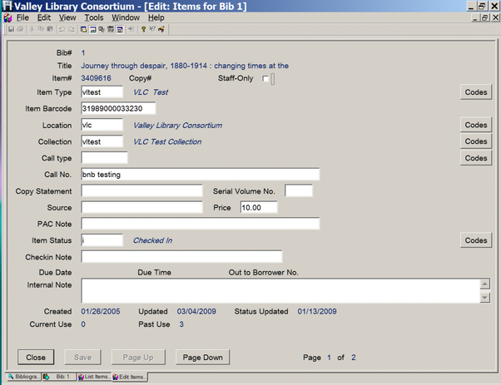
Task: Click the Call No. field with bnb testing
Action: pyautogui.click(x=201, y=175)
